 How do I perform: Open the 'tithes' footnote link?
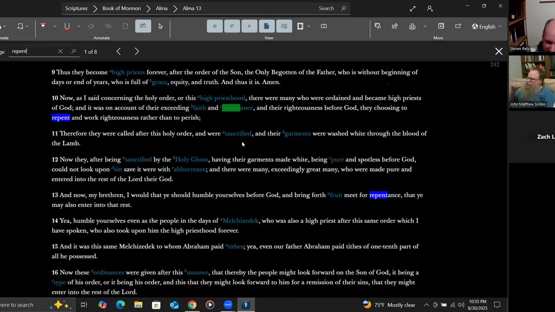coord(235,247)
